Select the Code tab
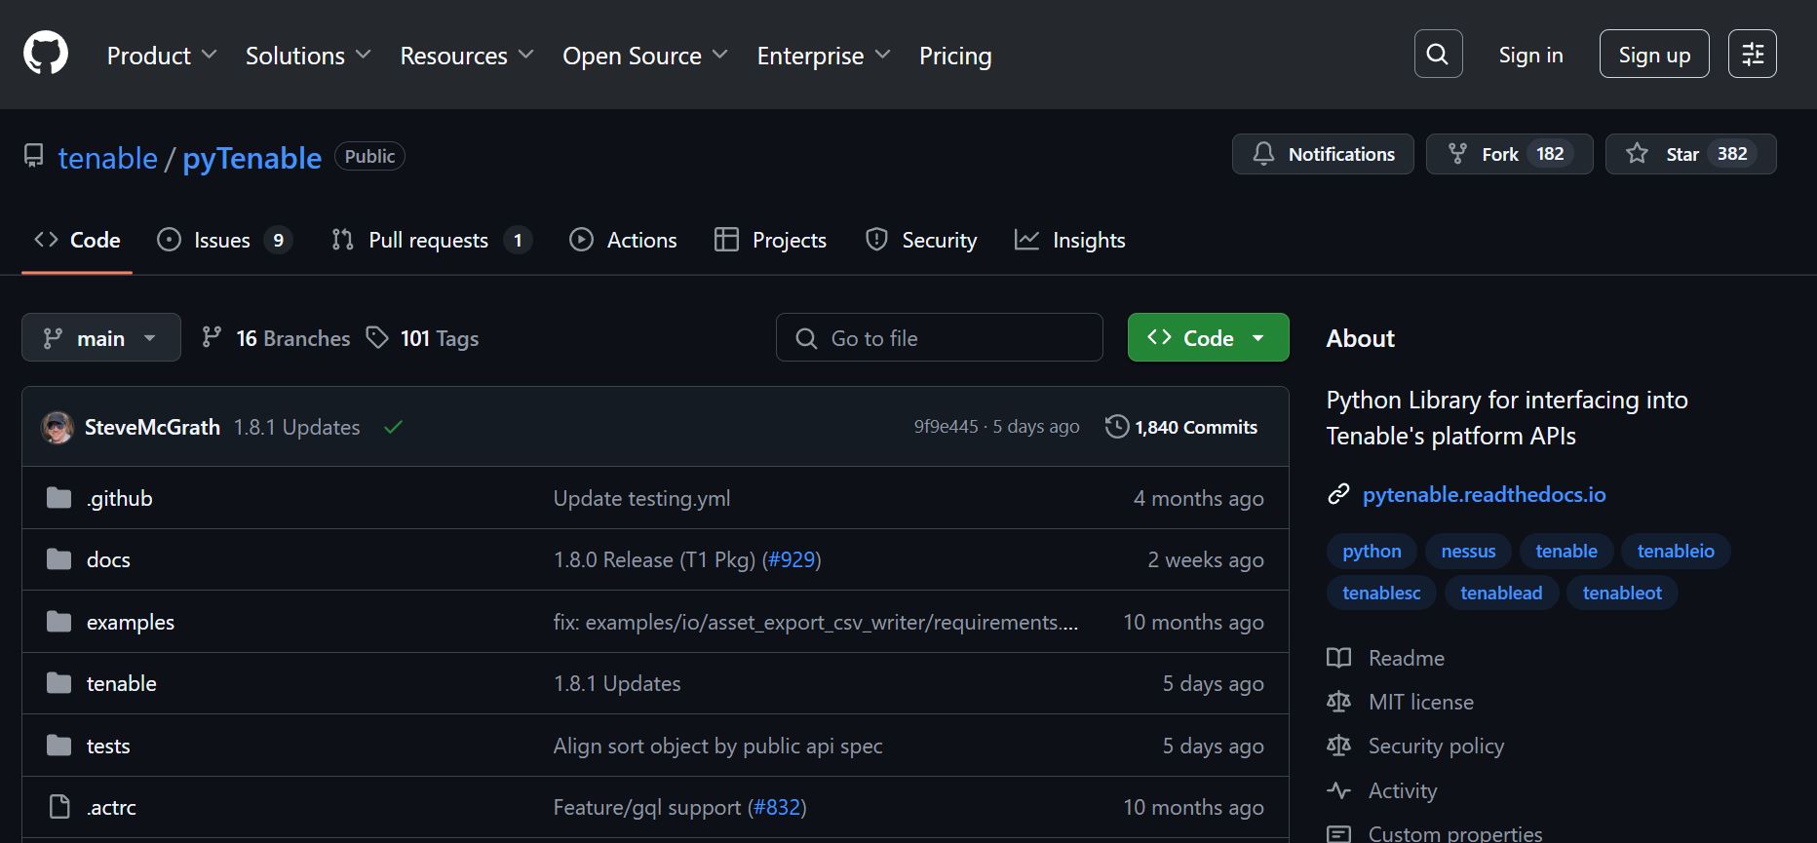 (x=77, y=240)
